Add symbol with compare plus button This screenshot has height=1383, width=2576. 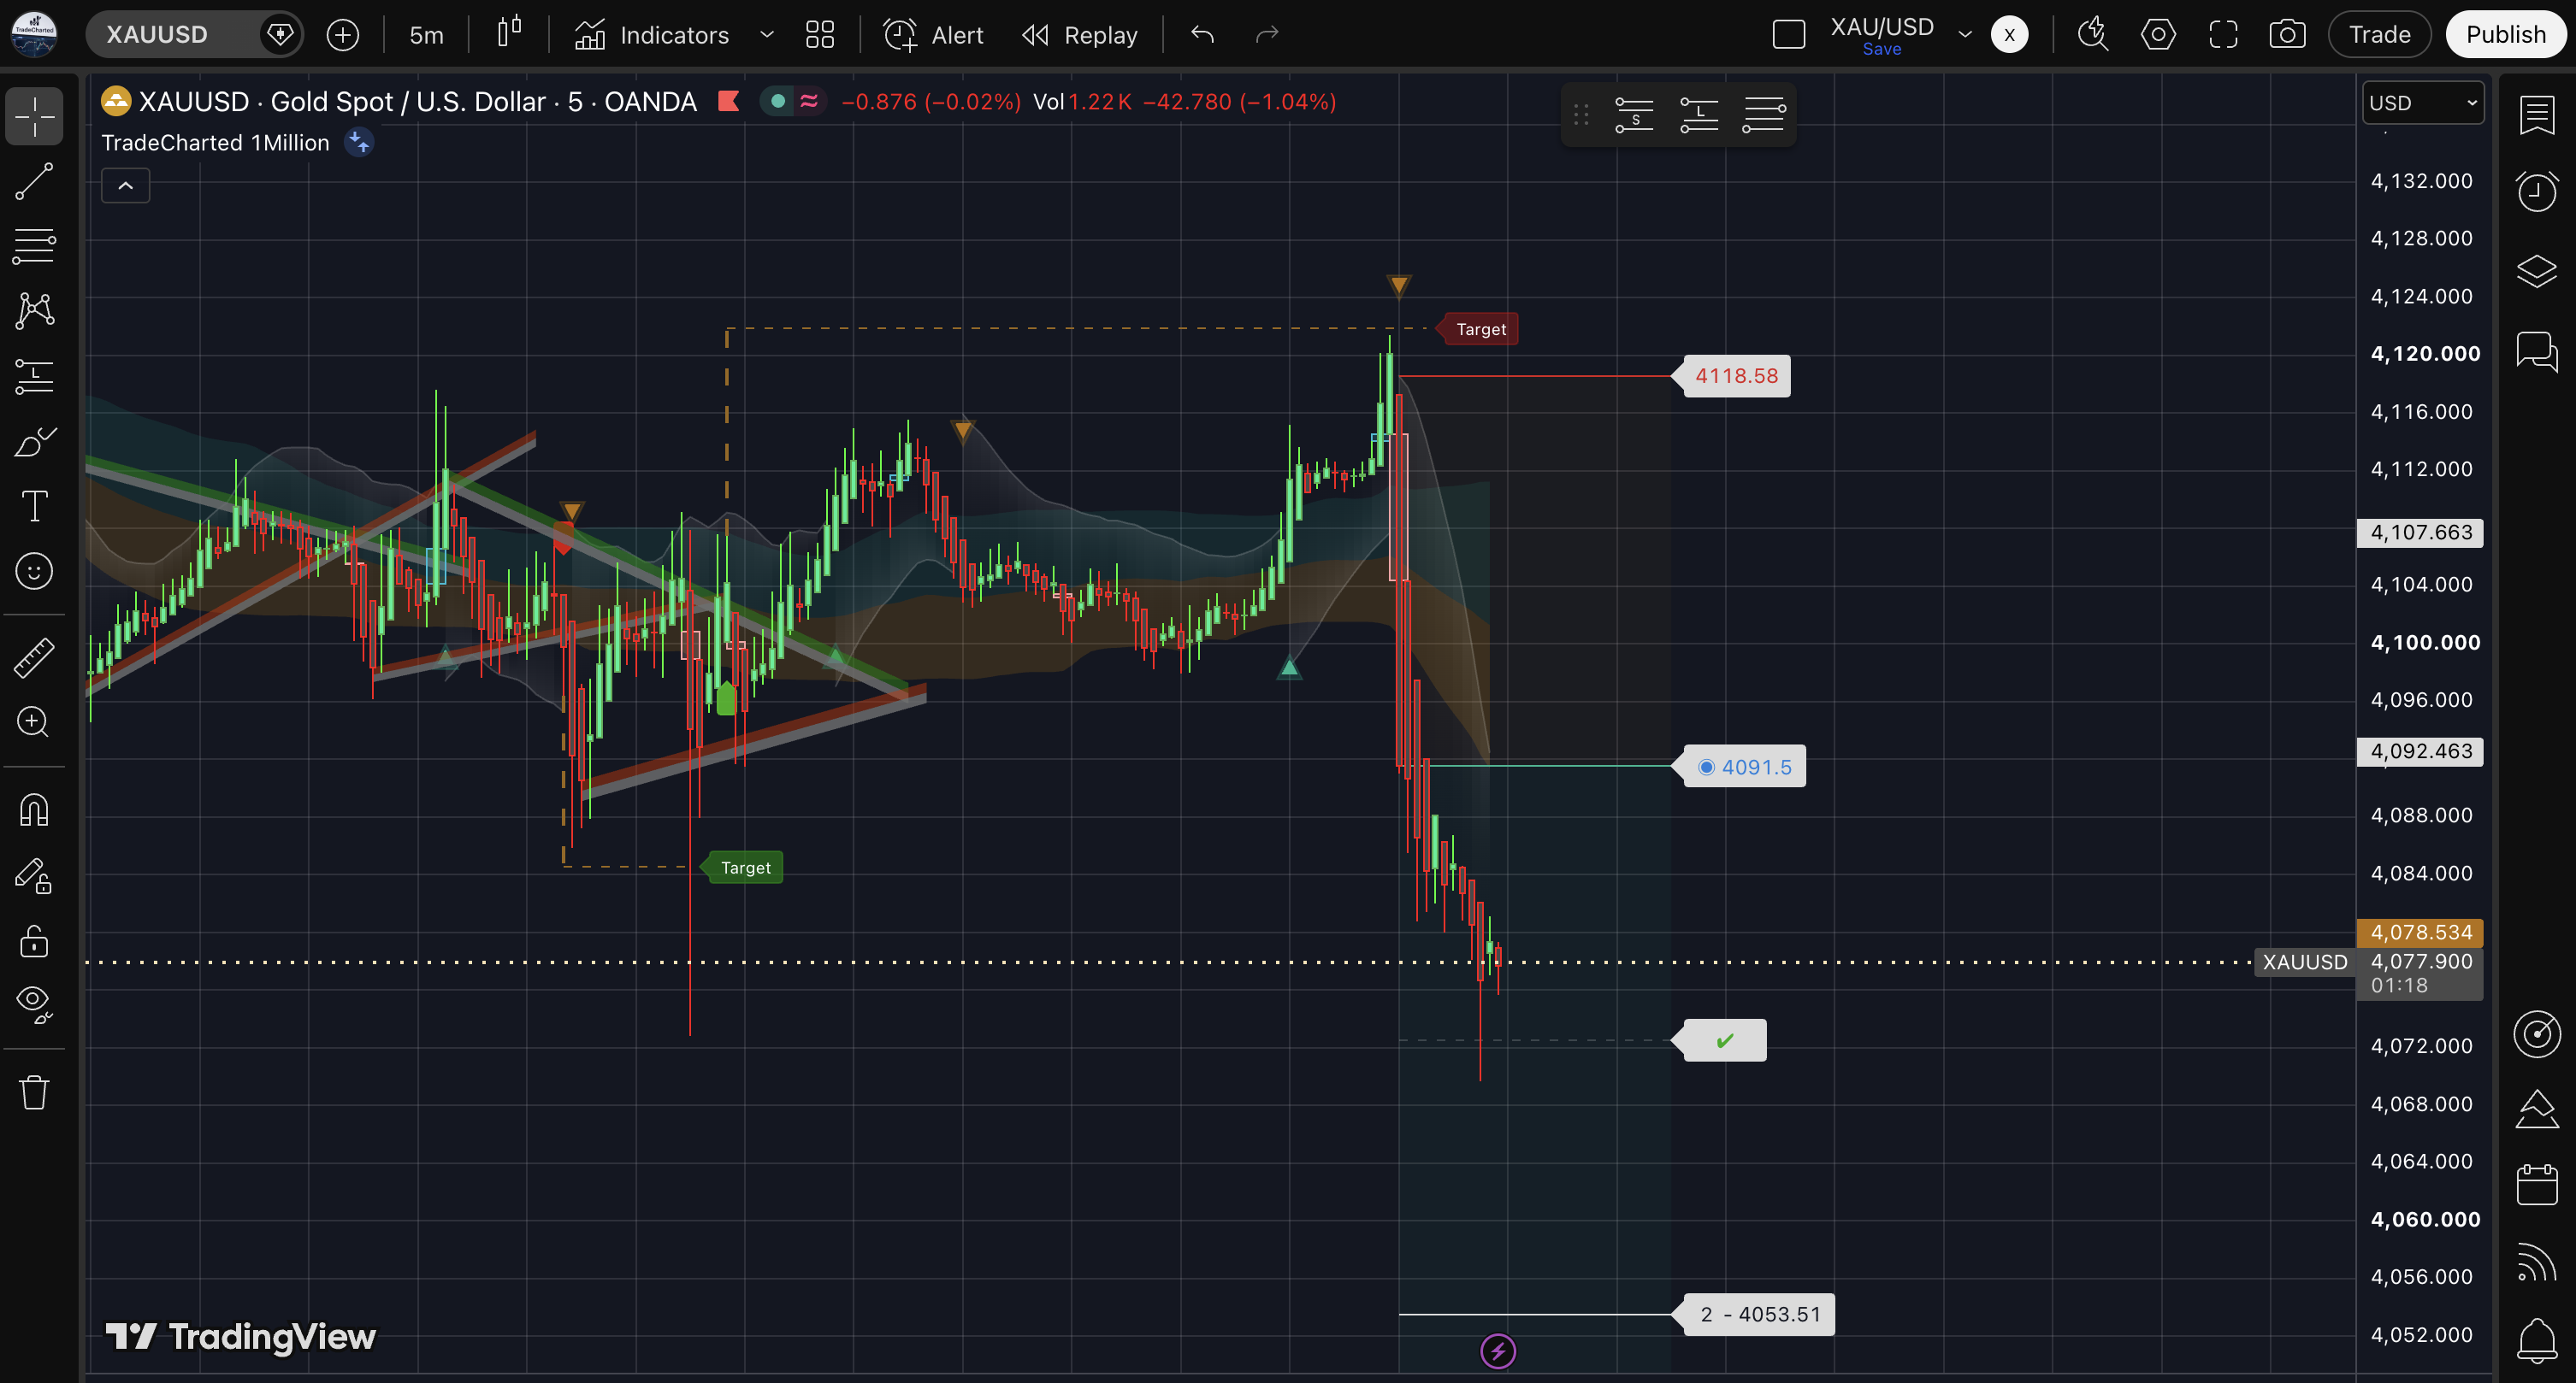[x=343, y=35]
